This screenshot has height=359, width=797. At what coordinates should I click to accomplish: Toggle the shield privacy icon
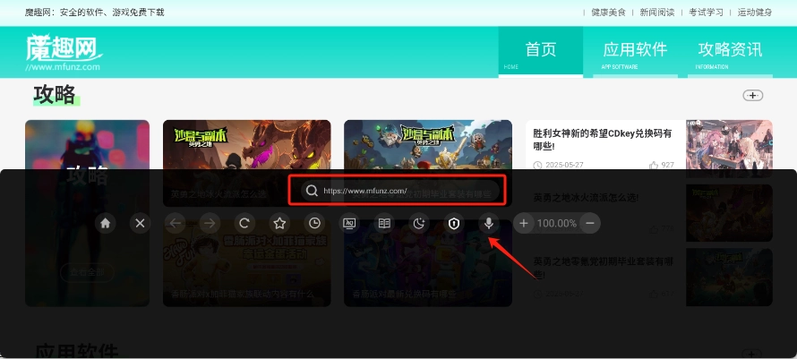pyautogui.click(x=454, y=223)
